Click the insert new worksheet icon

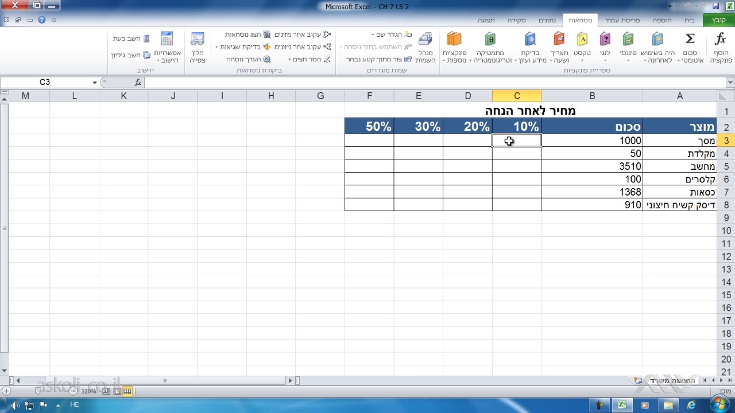click(x=638, y=380)
